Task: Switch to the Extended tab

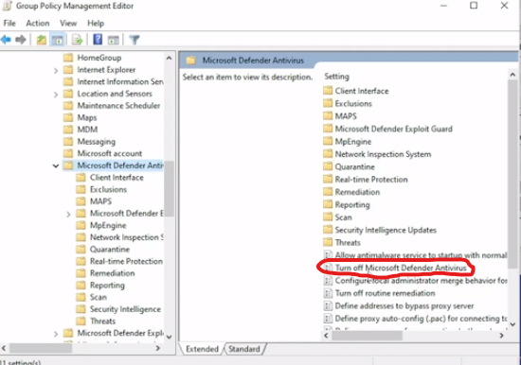Action: pos(202,349)
